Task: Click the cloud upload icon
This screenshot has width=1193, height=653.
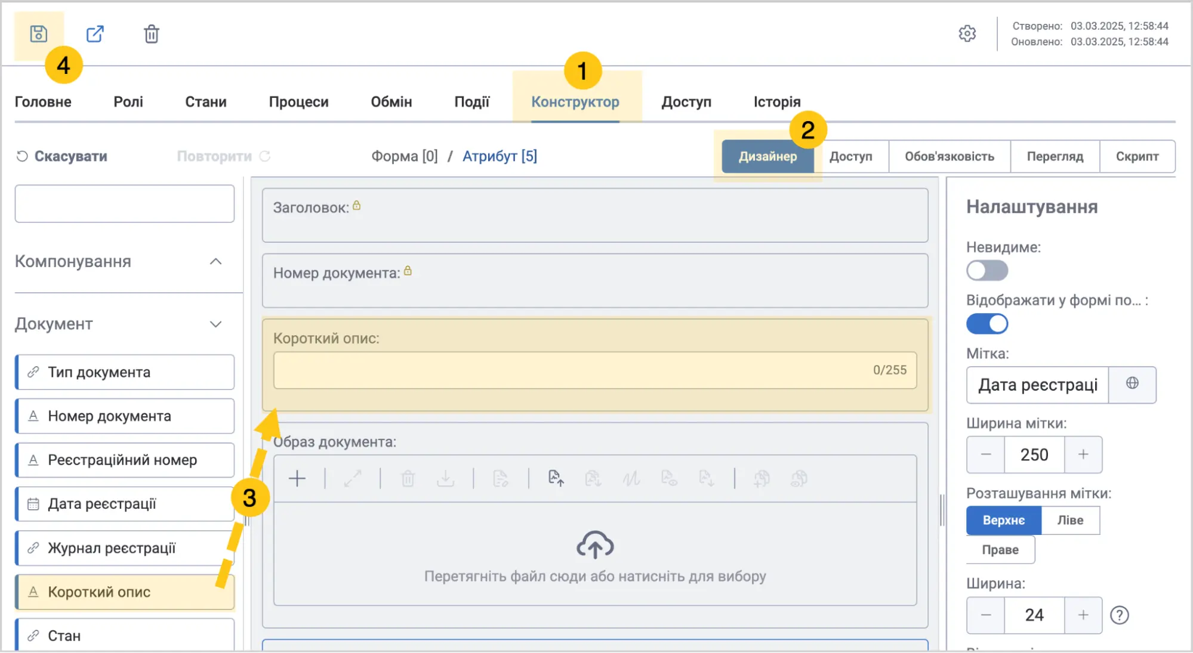Action: point(595,544)
